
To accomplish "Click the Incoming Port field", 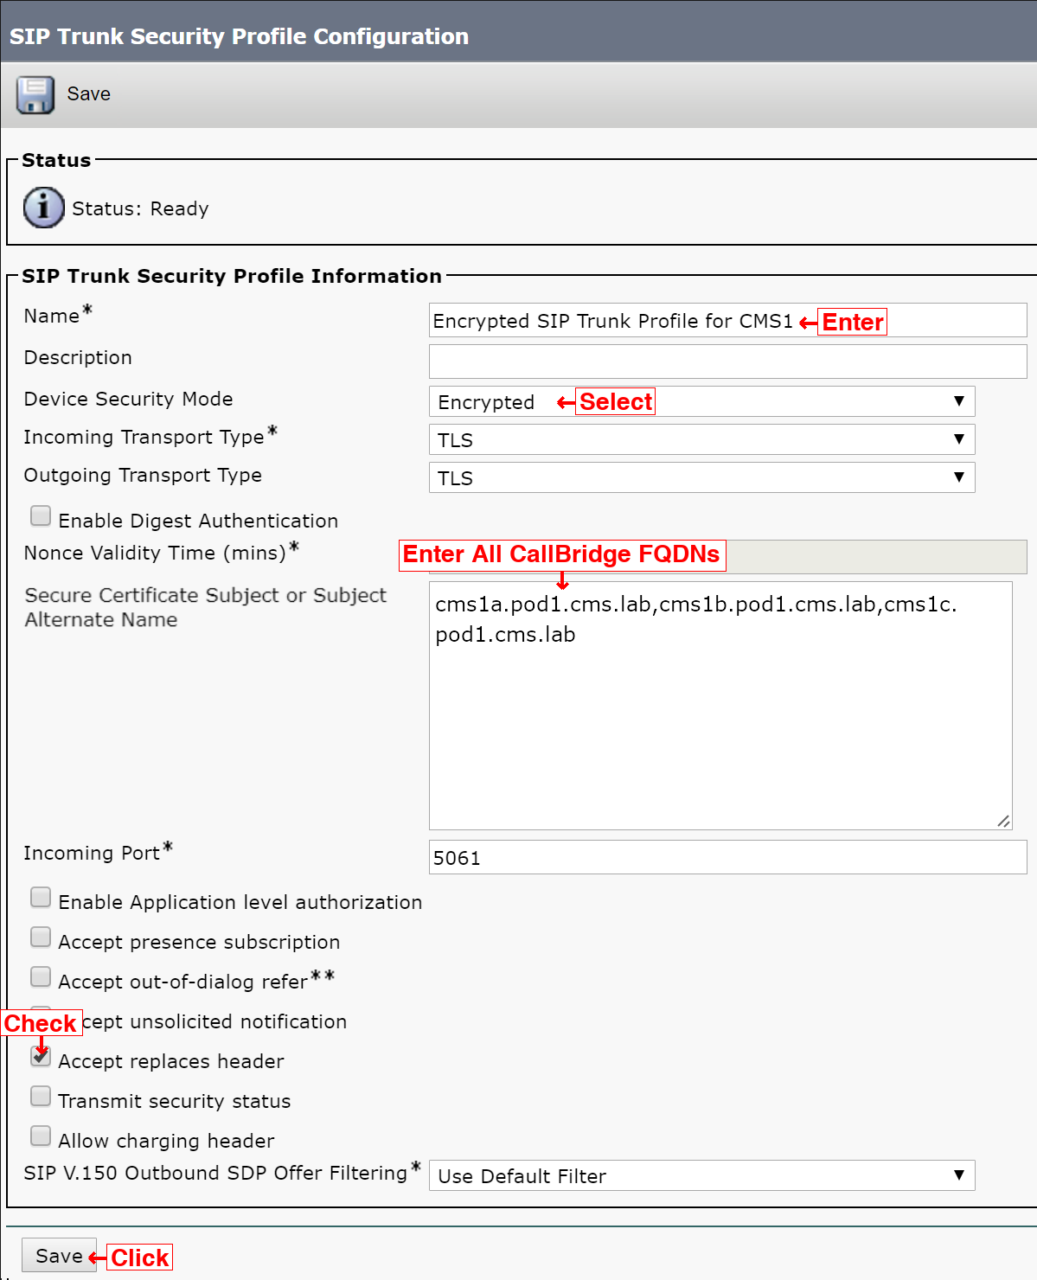I will click(x=727, y=857).
